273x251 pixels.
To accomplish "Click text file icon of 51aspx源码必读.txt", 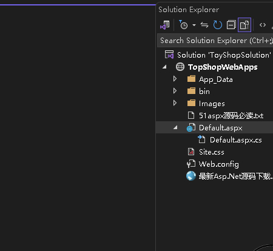I will click(191, 115).
